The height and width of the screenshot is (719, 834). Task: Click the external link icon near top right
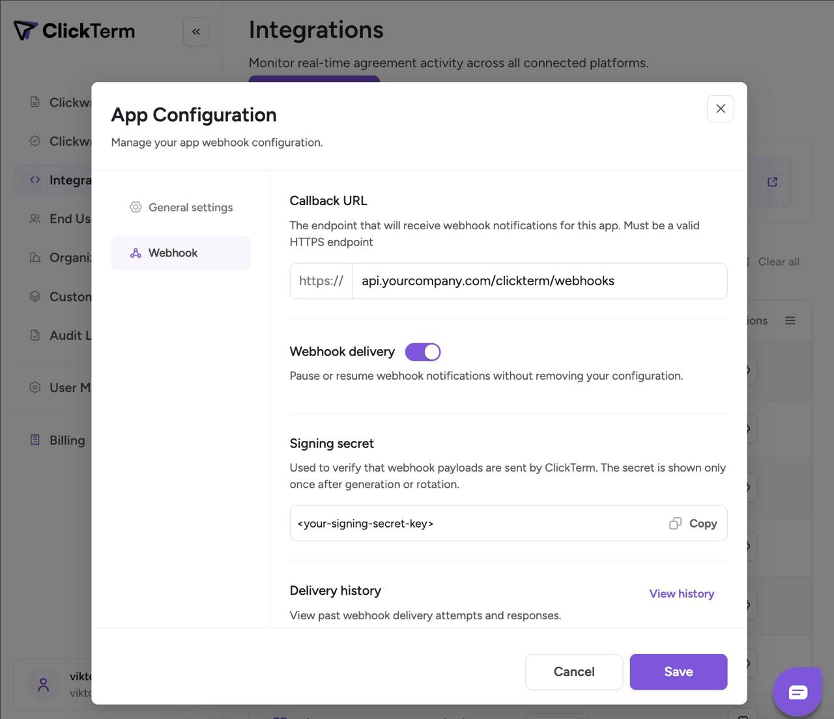coord(771,182)
